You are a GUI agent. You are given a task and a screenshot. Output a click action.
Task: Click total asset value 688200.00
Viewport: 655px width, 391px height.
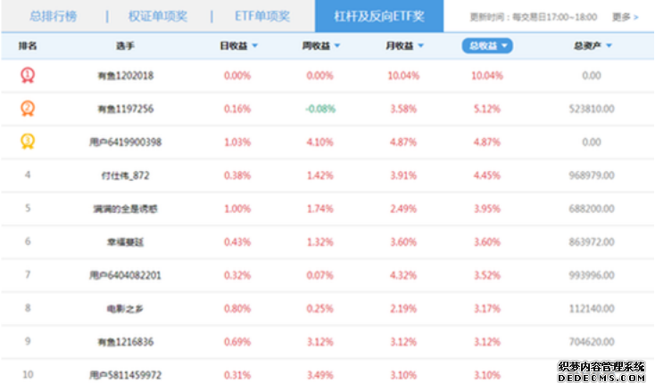click(592, 208)
